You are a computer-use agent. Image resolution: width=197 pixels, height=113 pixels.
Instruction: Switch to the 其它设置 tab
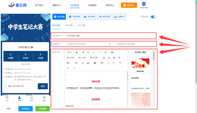point(81,25)
